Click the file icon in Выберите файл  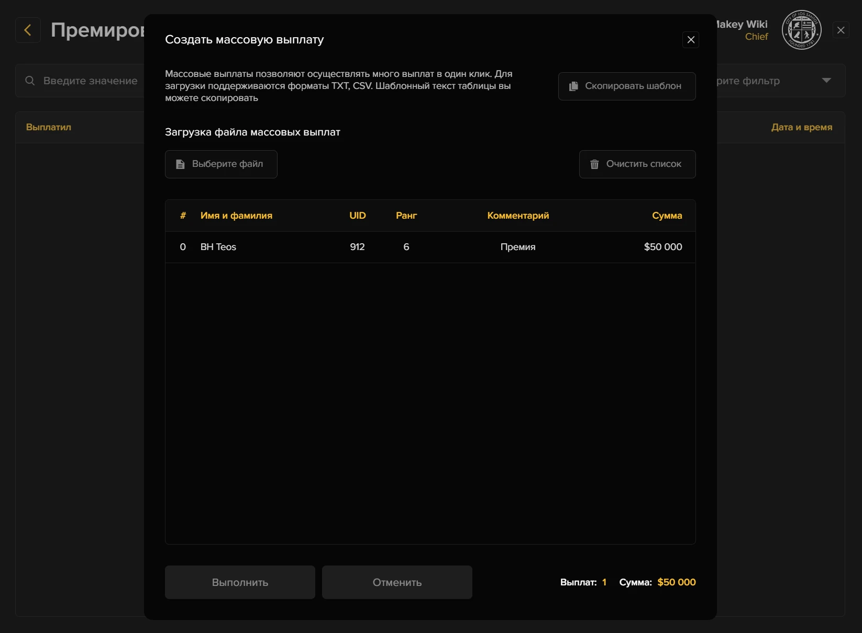click(x=180, y=164)
